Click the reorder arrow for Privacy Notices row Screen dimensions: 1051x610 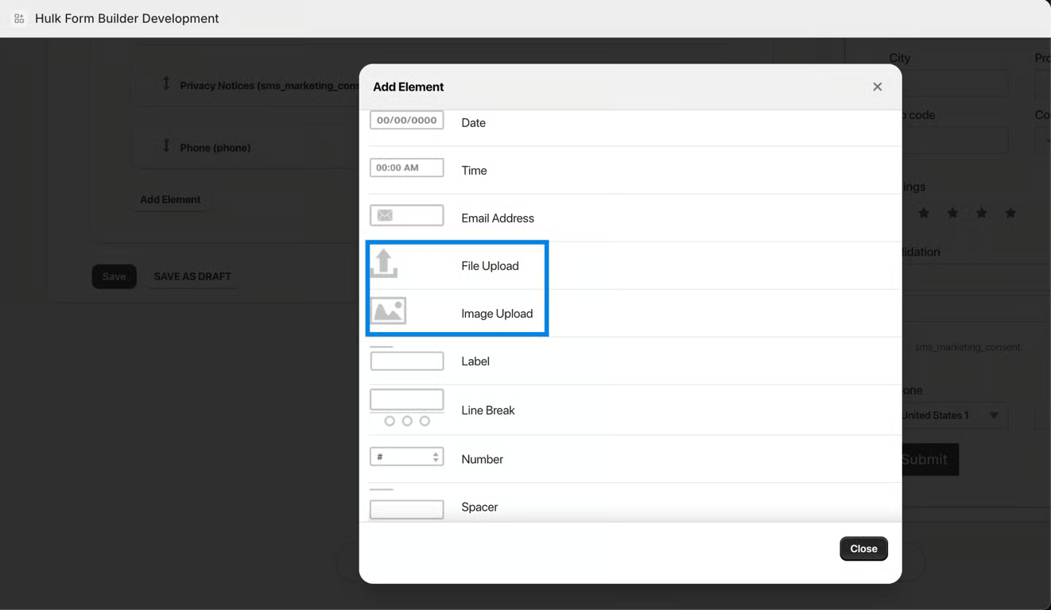pos(166,83)
